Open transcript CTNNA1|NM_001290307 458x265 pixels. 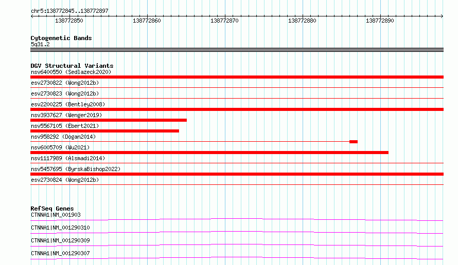coord(60,253)
